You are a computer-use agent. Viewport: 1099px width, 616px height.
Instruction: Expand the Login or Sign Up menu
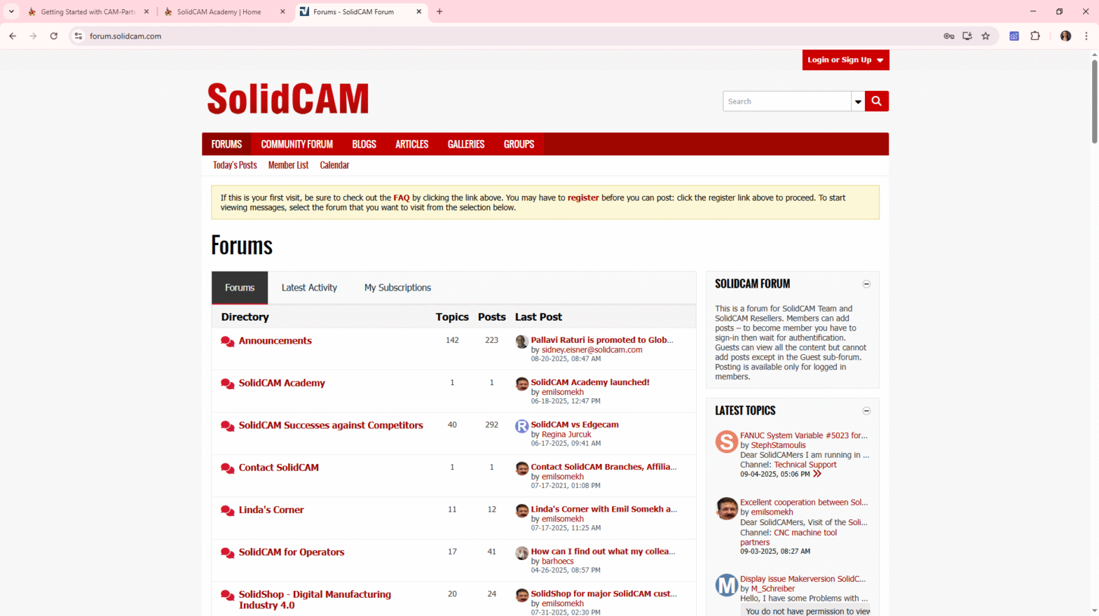845,60
